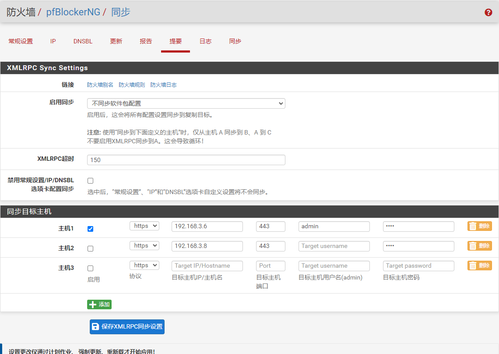Viewport: 499px width, 354px height.
Task: Delete host 1 using its trash button
Action: coord(479,226)
